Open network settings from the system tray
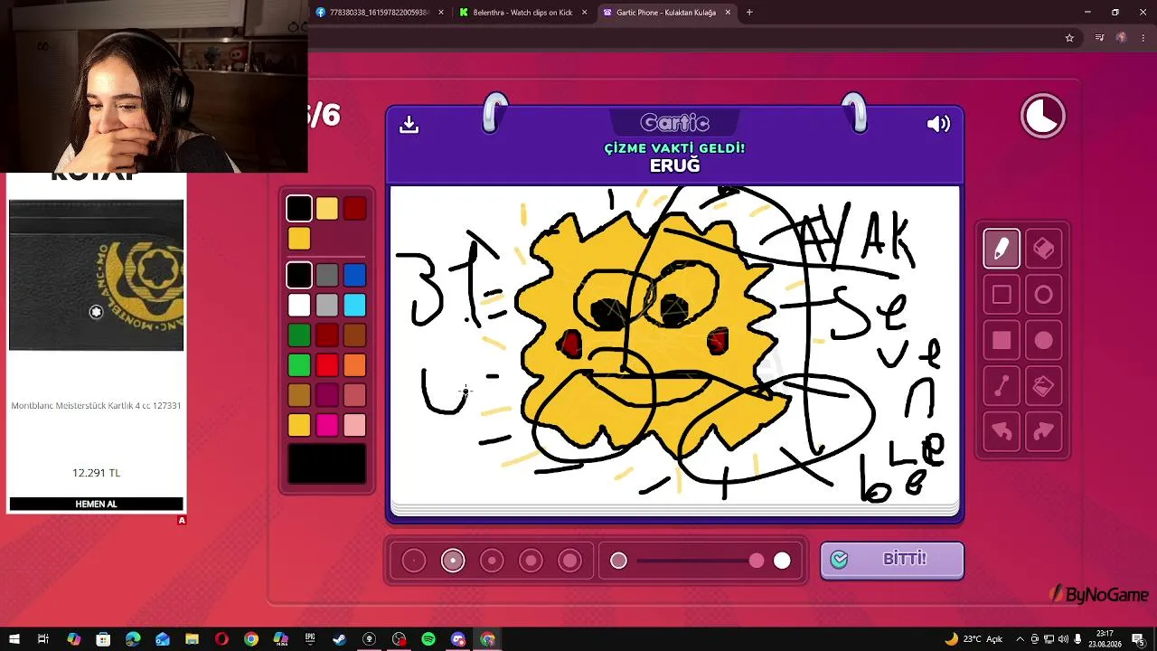Screen dimensions: 1157x651 tap(1049, 639)
